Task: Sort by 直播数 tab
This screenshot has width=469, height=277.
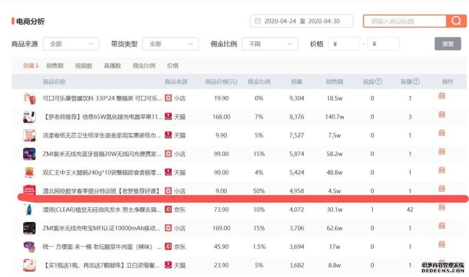Action: (112, 66)
